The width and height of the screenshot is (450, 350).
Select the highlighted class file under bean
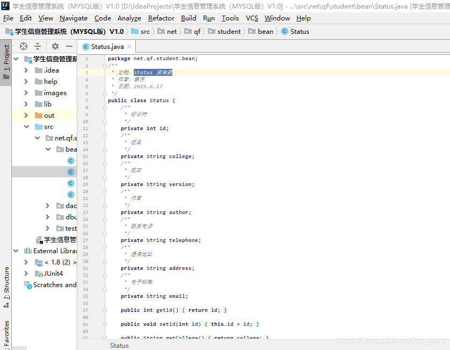(70, 172)
